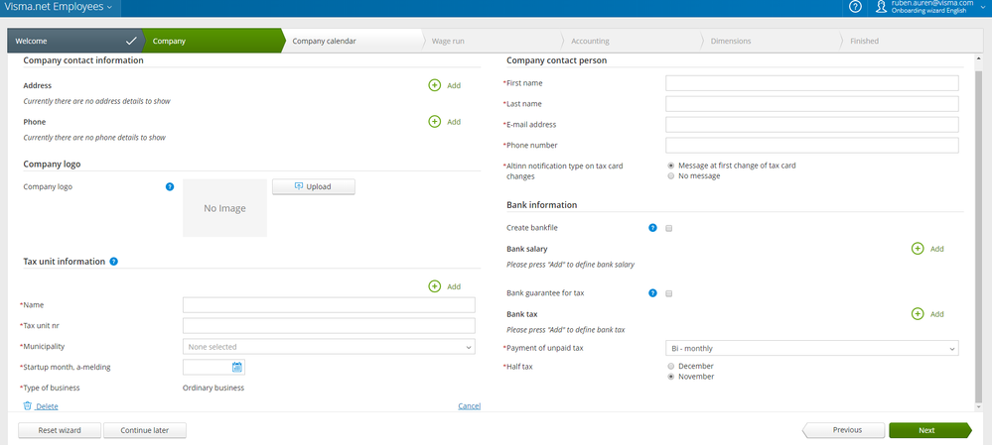
Task: Tick the Bank guarantee for tax checkbox
Action: pyautogui.click(x=669, y=293)
